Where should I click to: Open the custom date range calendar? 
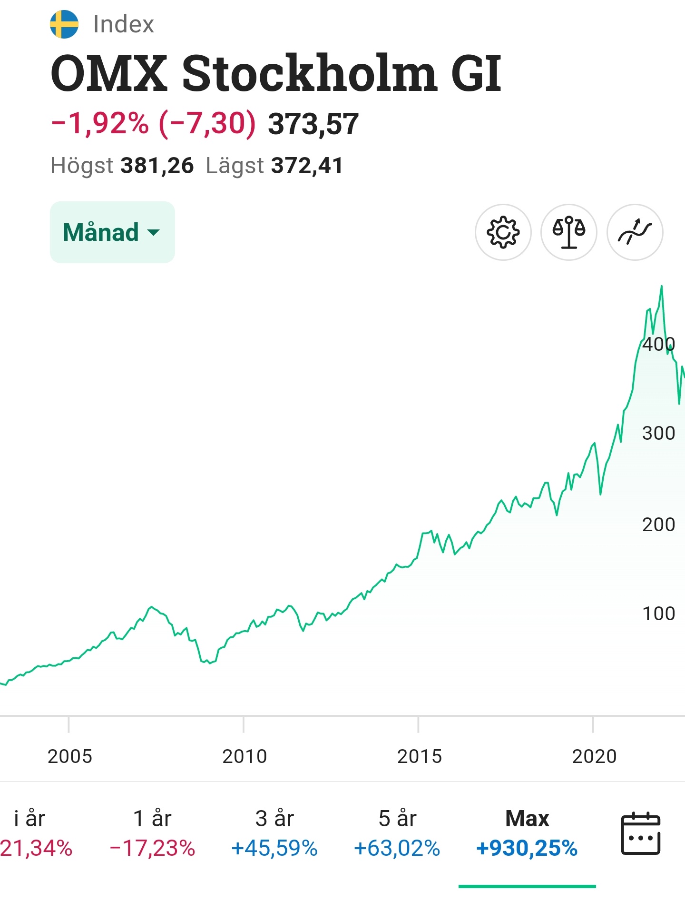pos(640,833)
